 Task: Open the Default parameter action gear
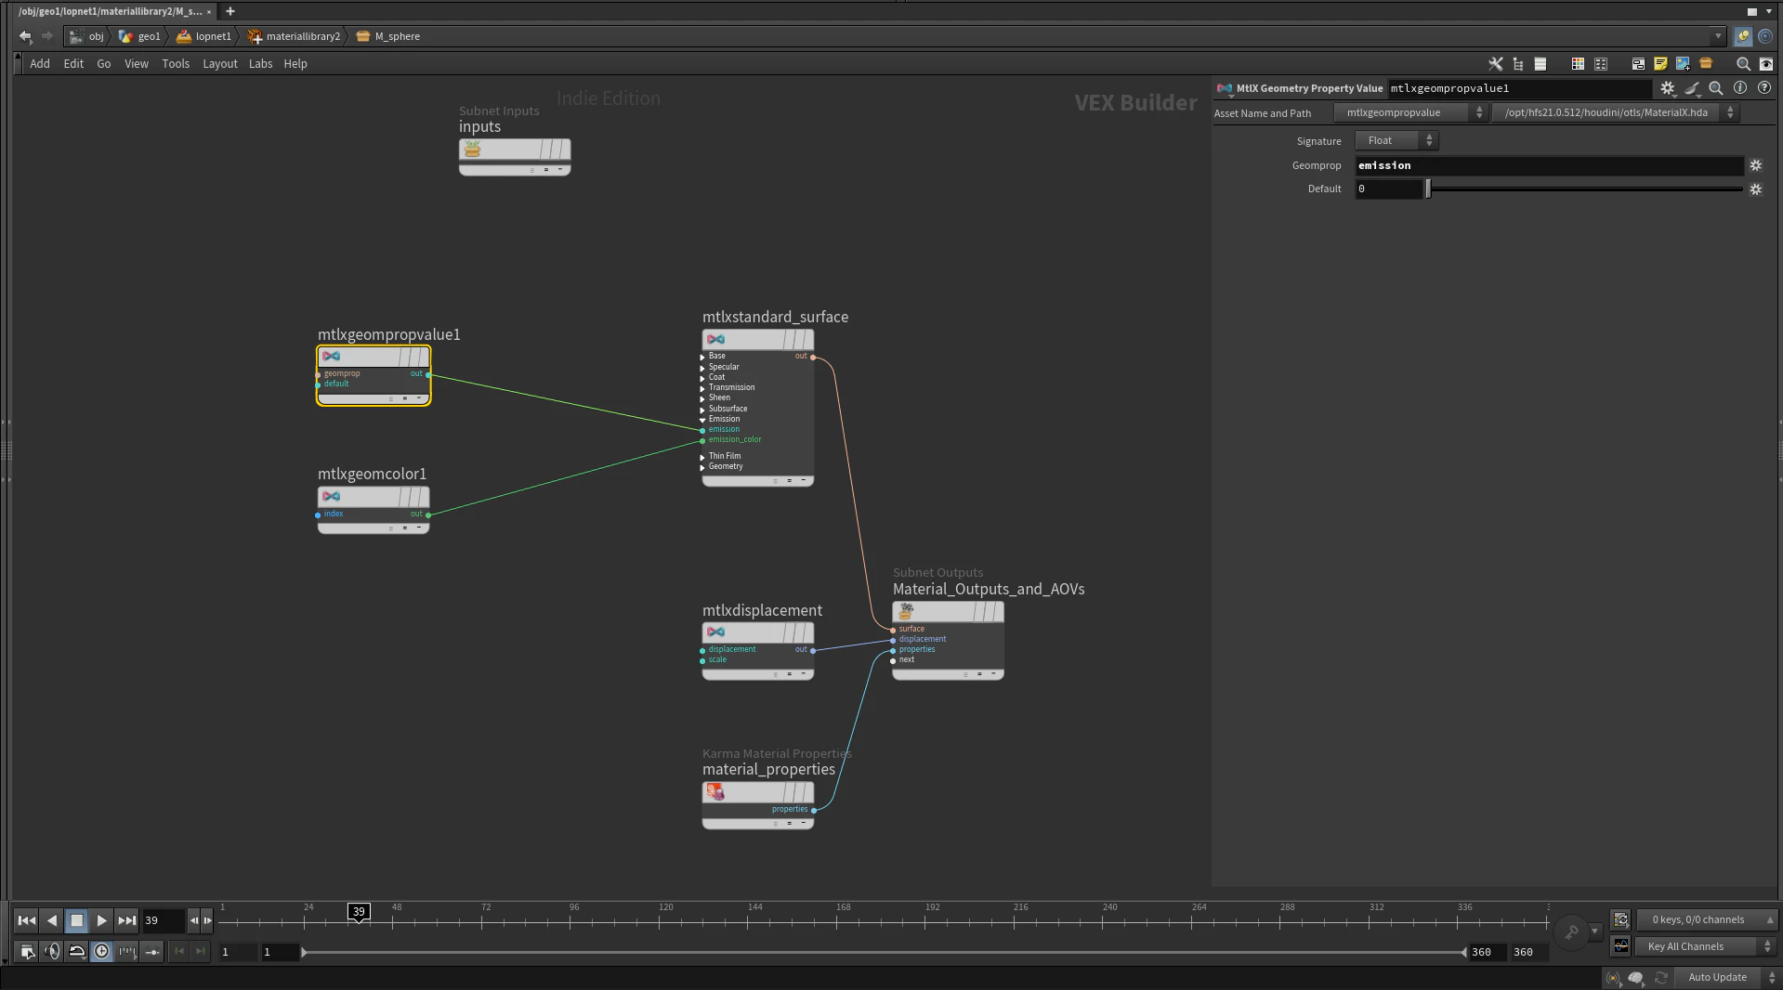pyautogui.click(x=1756, y=189)
